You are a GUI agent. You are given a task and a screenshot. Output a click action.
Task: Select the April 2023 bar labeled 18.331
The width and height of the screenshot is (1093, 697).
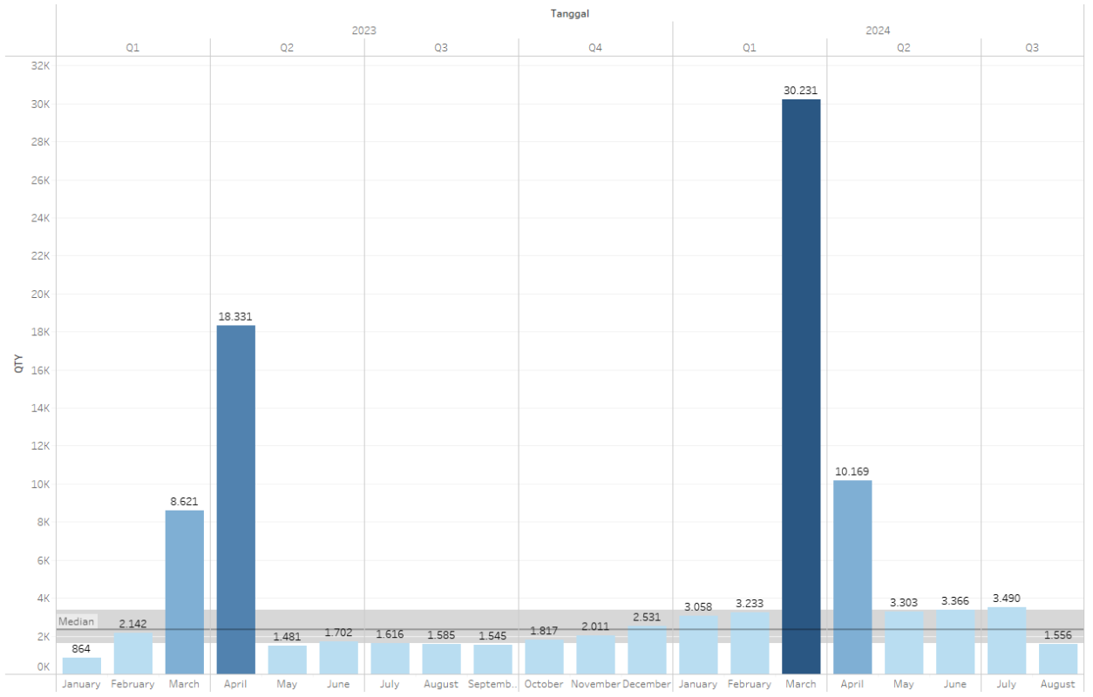235,497
